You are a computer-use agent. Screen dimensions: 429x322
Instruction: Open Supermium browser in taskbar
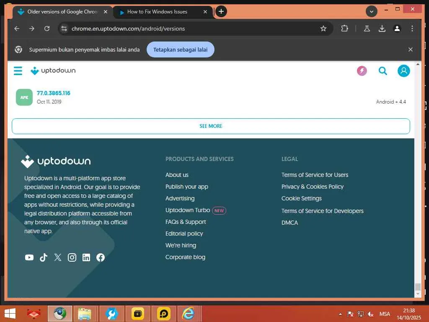tap(59, 314)
